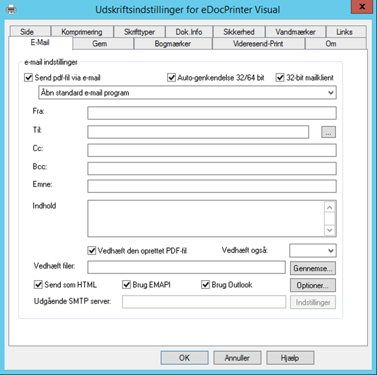377x375 pixels.
Task: Click the Emne subject field
Action: [x=212, y=186]
